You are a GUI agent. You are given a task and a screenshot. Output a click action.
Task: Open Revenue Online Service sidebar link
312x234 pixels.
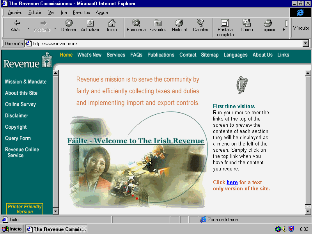pyautogui.click(x=22, y=152)
